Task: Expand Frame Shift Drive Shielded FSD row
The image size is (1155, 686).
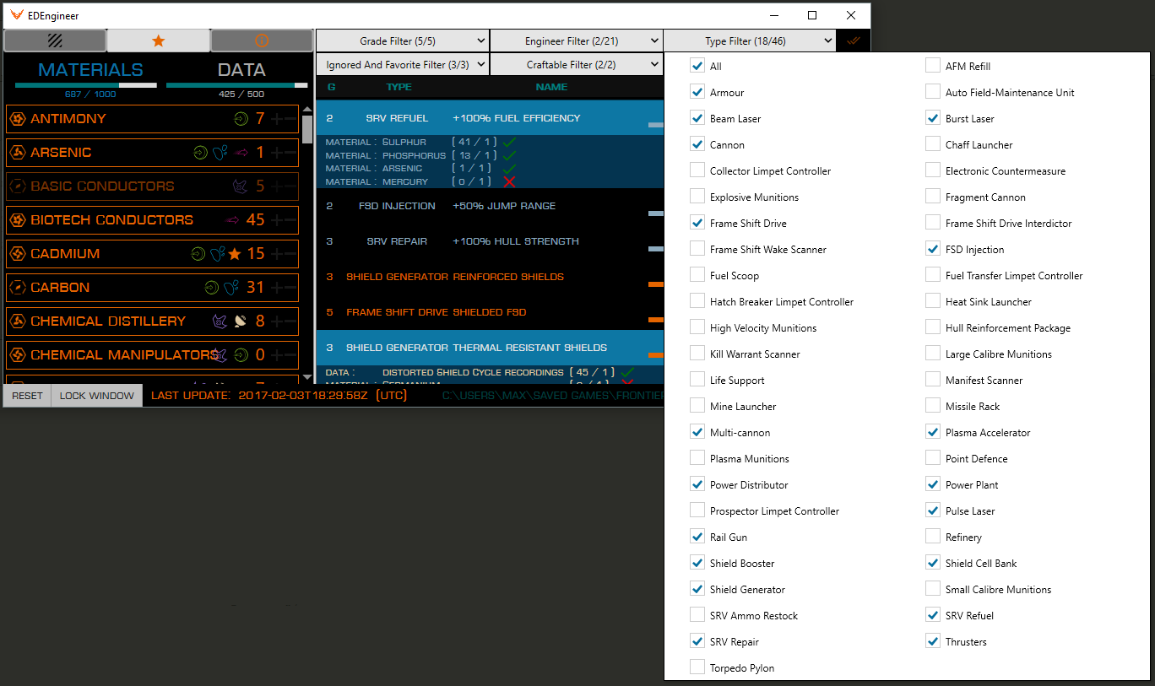Action: pos(490,312)
